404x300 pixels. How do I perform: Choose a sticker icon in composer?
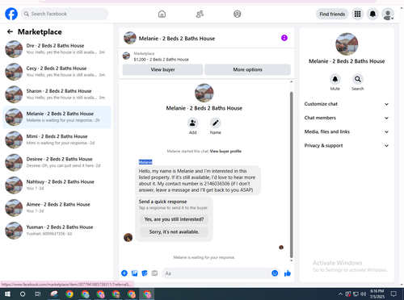(x=145, y=273)
